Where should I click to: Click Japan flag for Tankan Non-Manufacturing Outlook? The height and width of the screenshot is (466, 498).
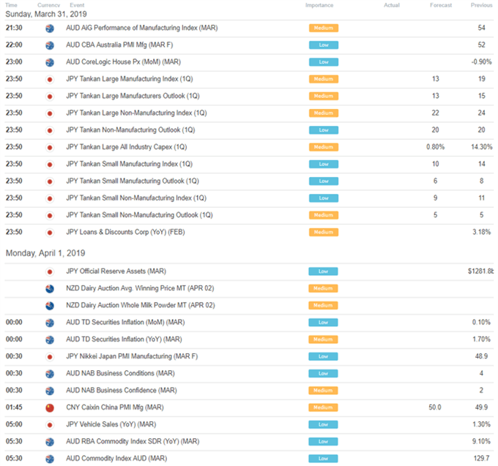coord(50,130)
